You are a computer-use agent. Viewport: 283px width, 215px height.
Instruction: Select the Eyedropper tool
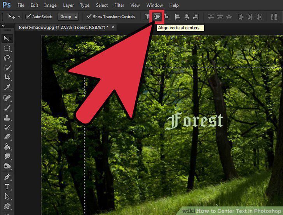[7, 87]
